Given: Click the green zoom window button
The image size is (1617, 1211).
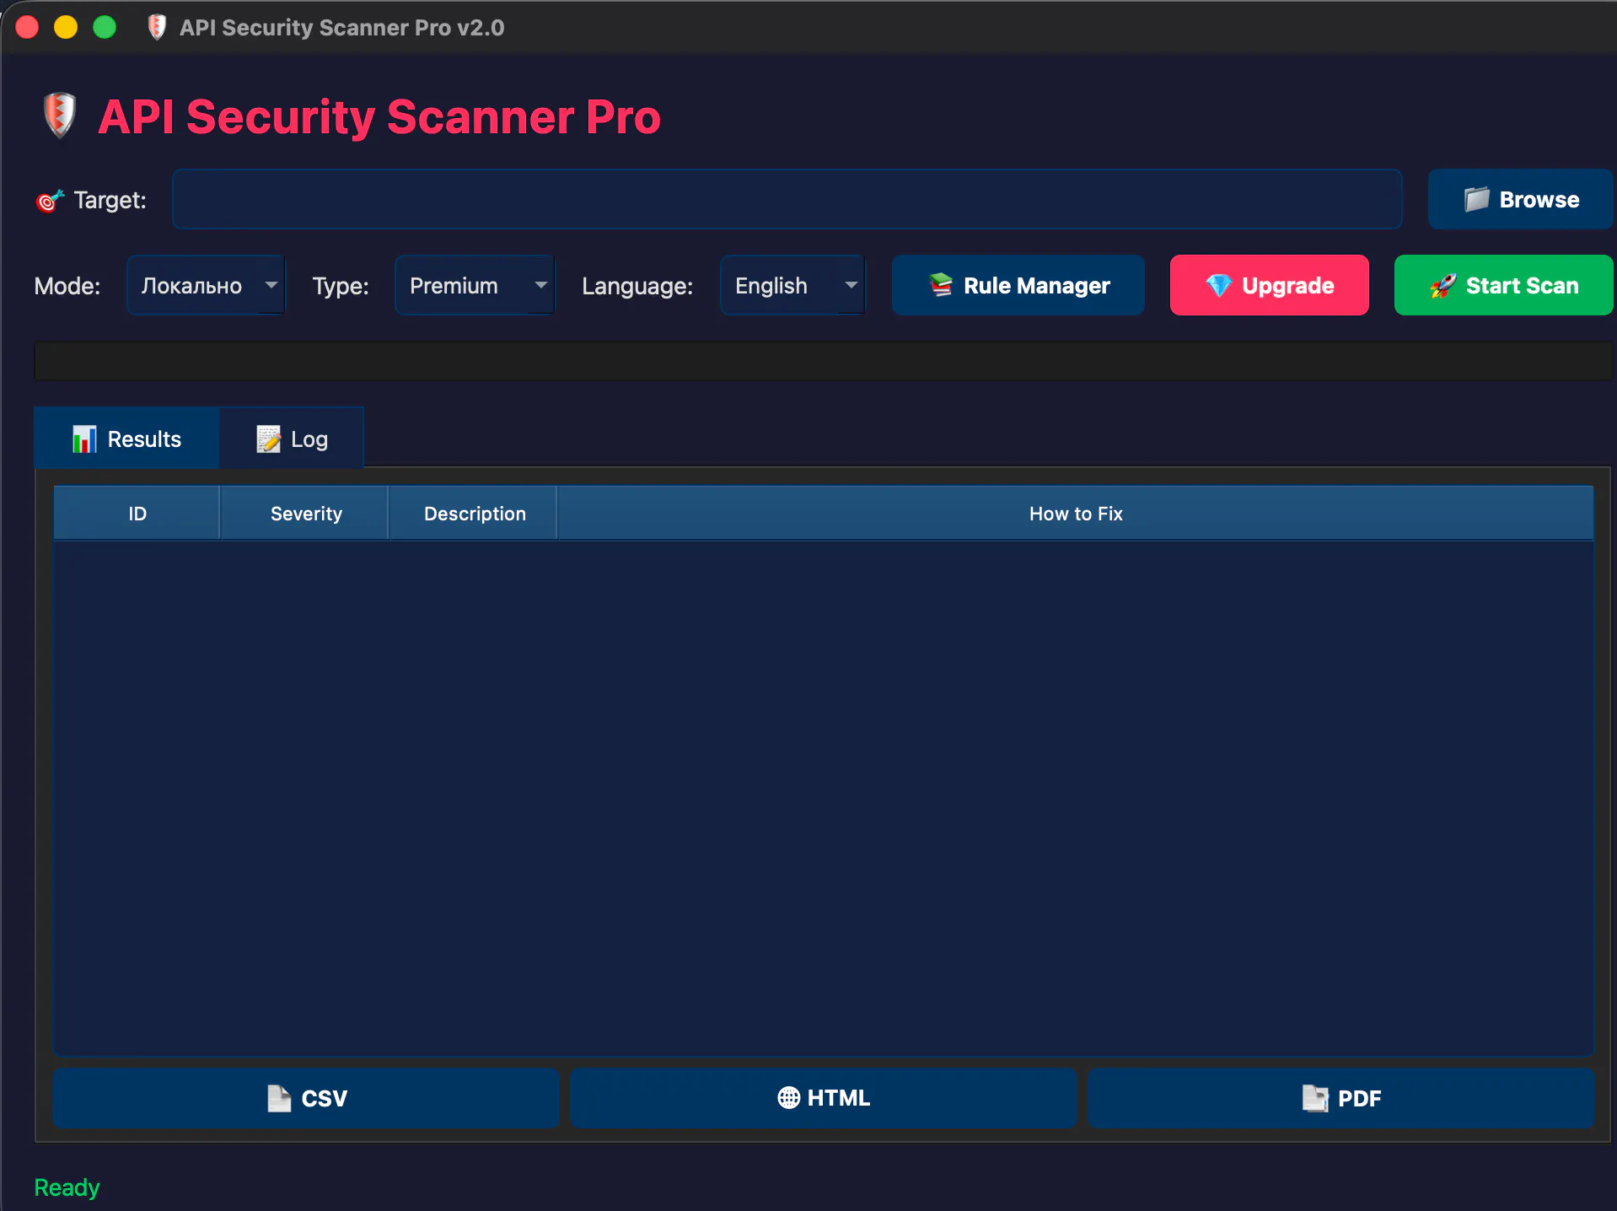Looking at the screenshot, I should pos(105,27).
